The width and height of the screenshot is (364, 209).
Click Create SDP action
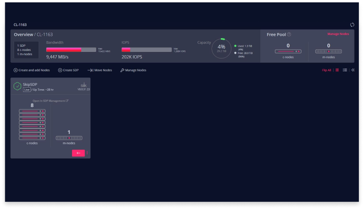coord(68,70)
